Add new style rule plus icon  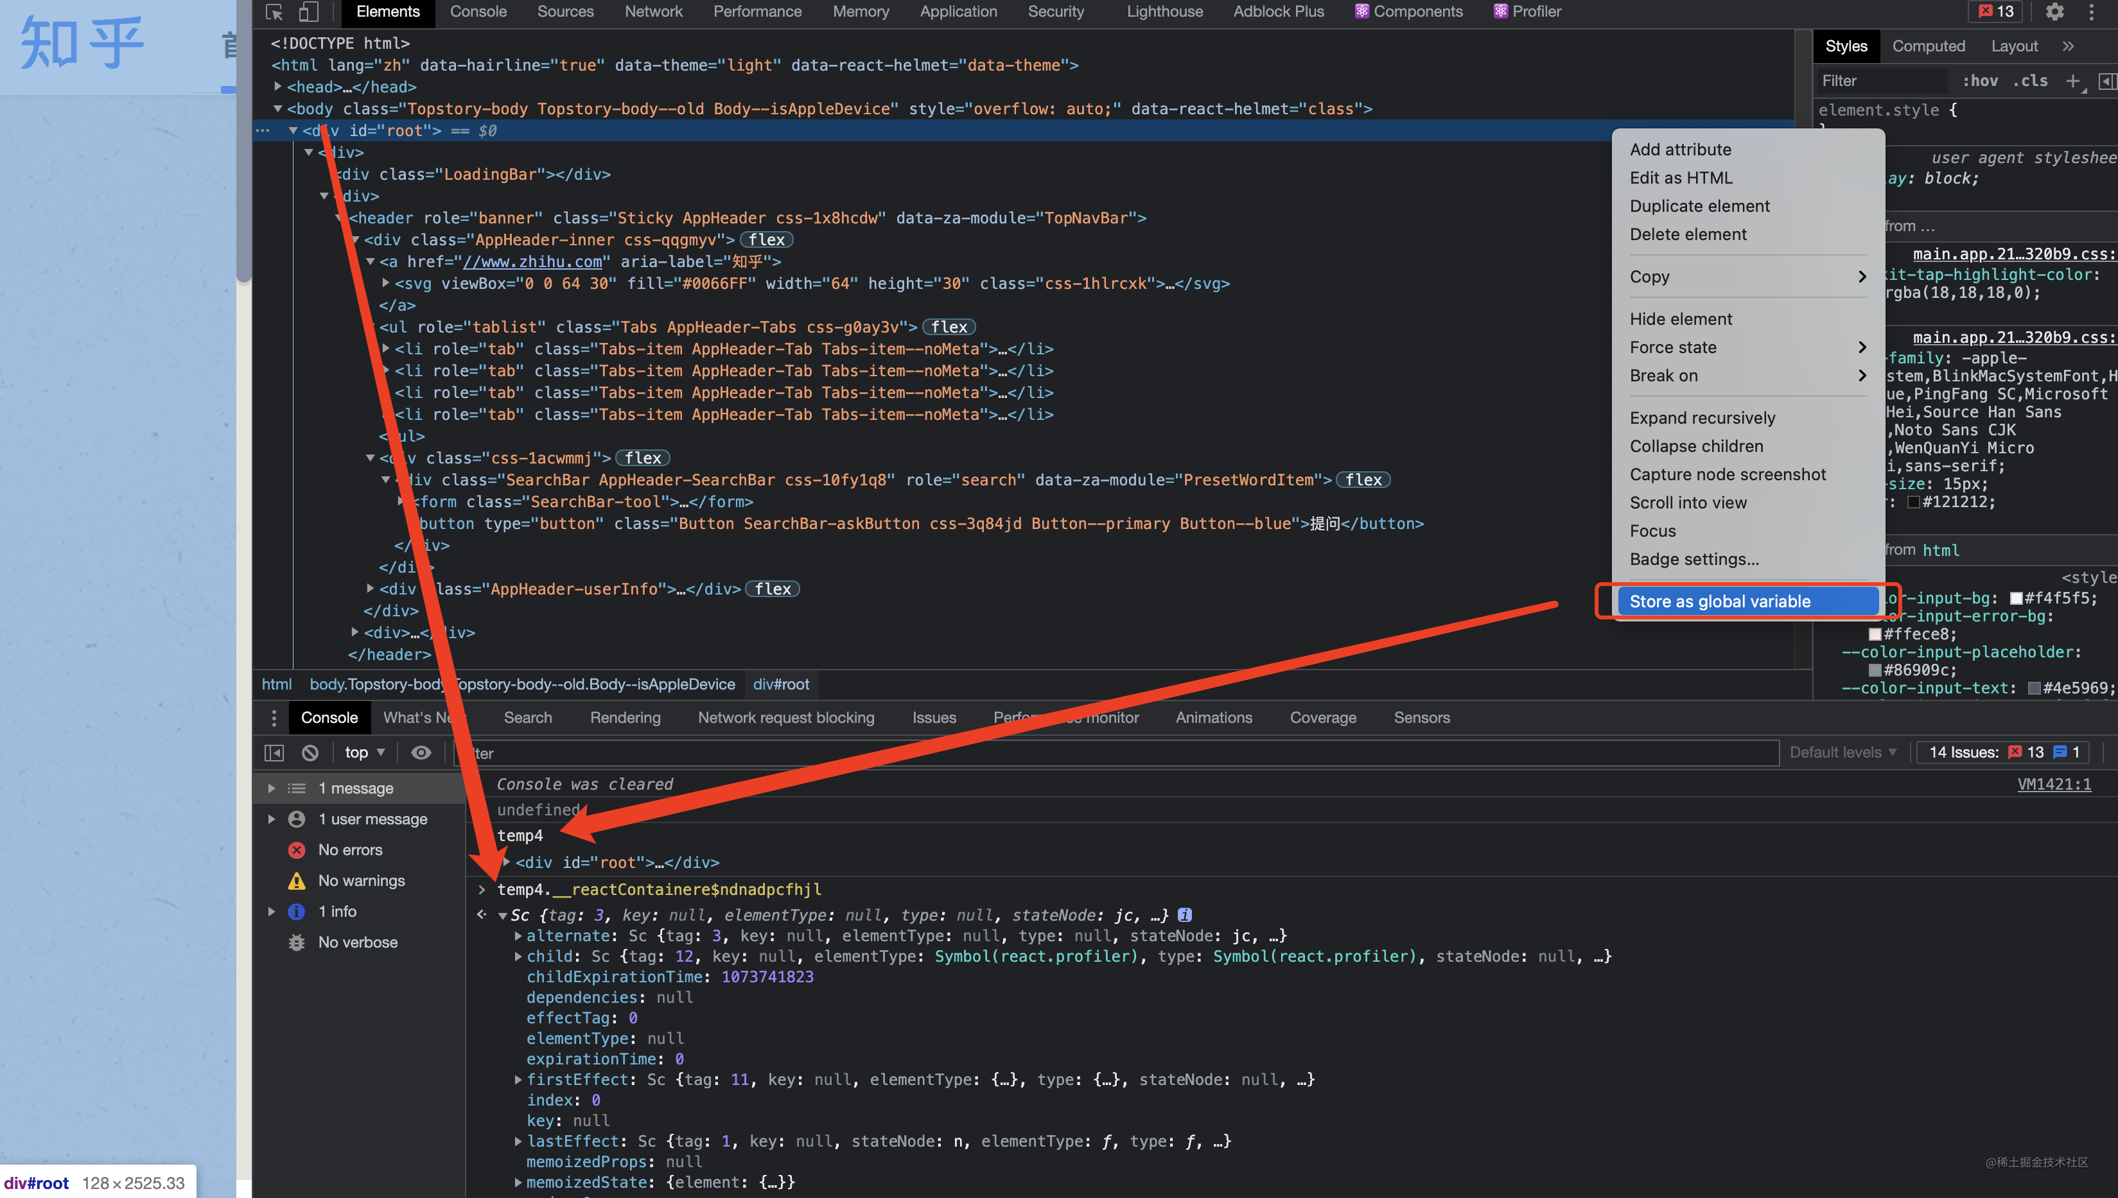tap(2072, 81)
